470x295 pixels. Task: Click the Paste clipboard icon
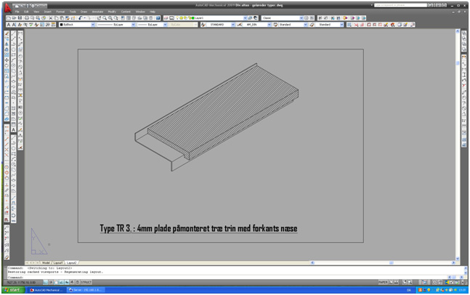click(x=62, y=18)
